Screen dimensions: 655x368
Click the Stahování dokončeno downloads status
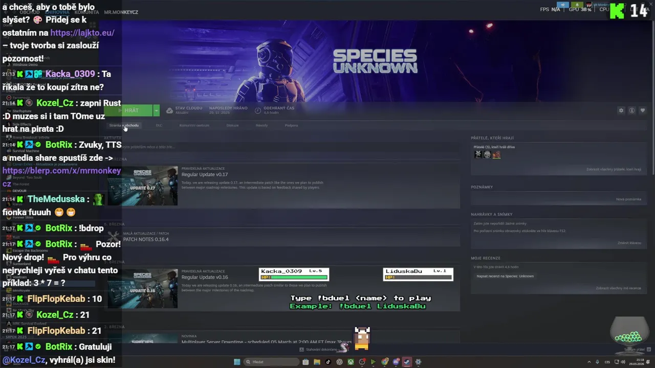(x=322, y=350)
